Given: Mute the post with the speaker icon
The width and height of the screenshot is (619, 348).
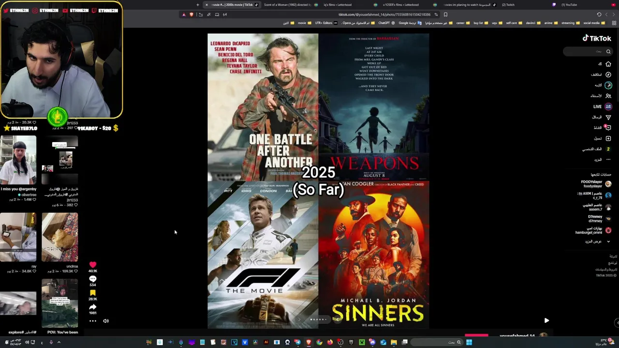Looking at the screenshot, I should pos(106,321).
